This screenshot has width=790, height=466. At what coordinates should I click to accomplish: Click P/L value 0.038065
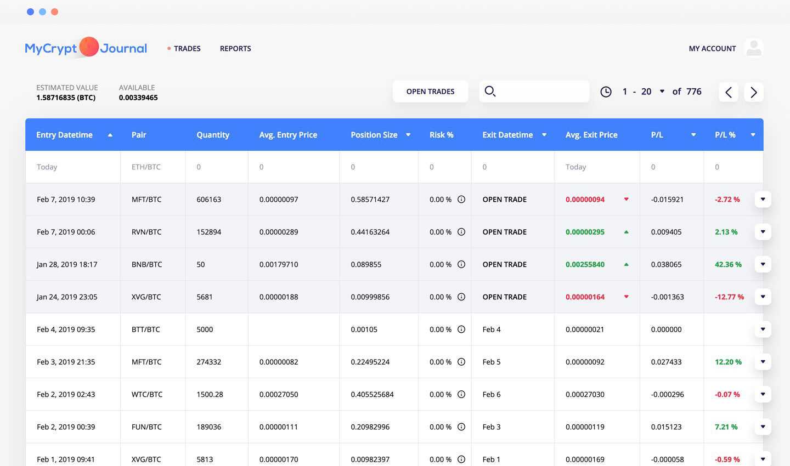pos(667,264)
